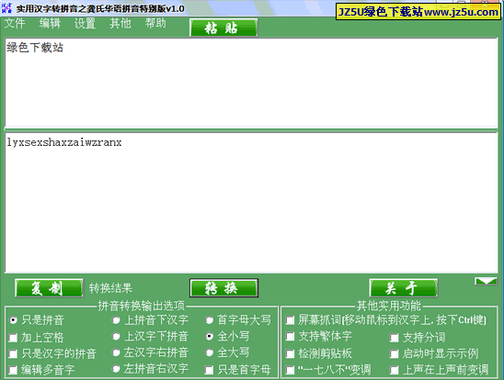This screenshot has height=380, width=504.
Task: Select the 只是拼音 radio option
Action: pos(37,320)
